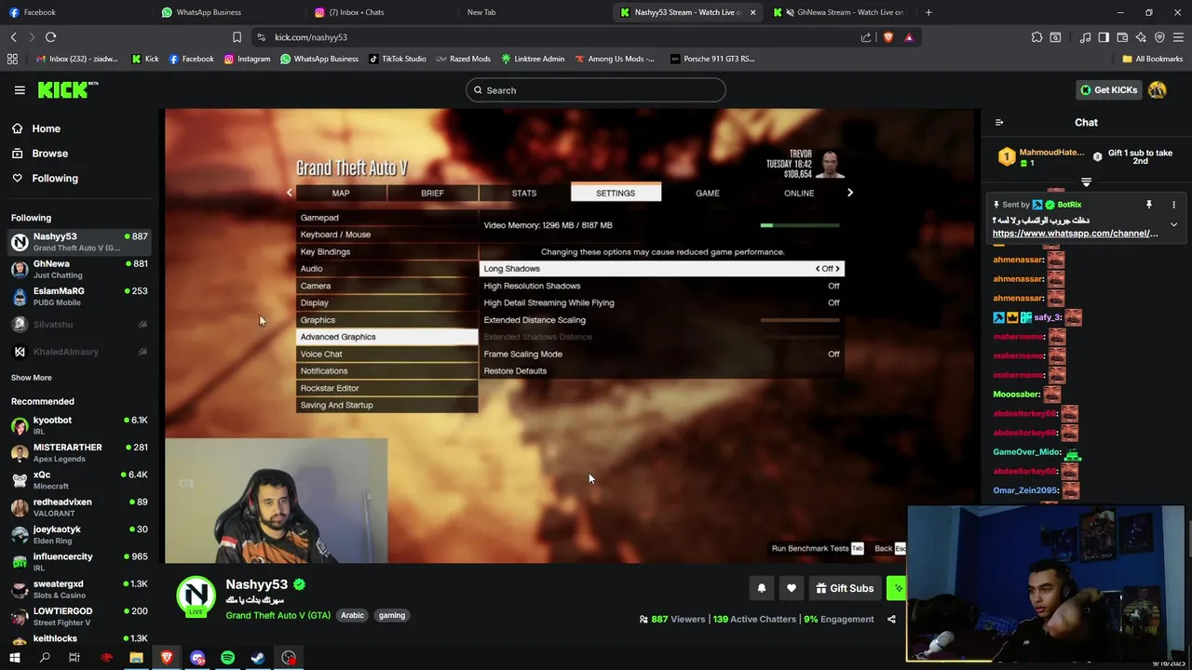Click Grand Theft Auto V (GTA) category link
1192x670 pixels.
click(278, 615)
